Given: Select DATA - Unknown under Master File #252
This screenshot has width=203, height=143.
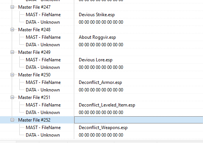Looking at the screenshot, I should [x=43, y=135].
